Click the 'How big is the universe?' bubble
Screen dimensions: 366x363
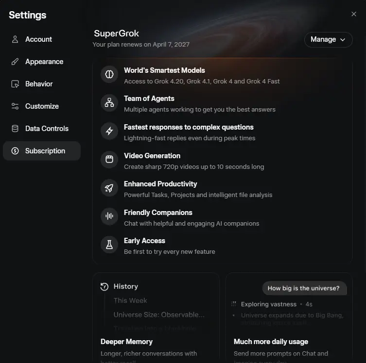click(304, 288)
